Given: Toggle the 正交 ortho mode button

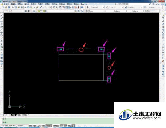Looking at the screenshot, I should (39, 126).
